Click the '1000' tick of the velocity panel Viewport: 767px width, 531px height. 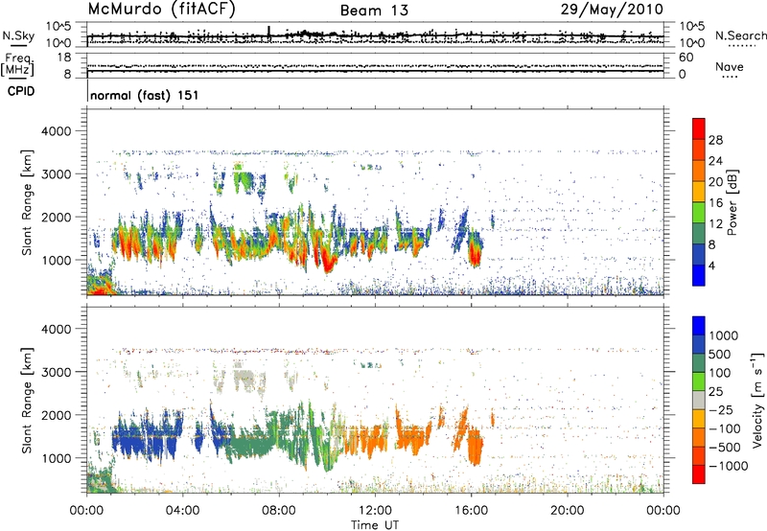(56, 457)
